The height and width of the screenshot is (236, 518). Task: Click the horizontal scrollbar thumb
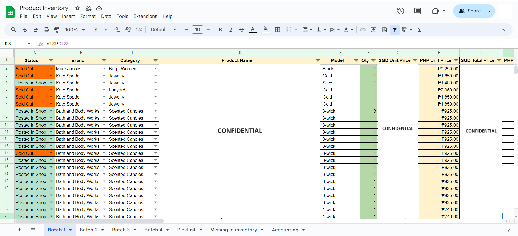pyautogui.click(x=89, y=221)
